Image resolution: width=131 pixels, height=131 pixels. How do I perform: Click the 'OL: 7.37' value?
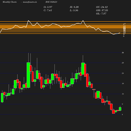pyautogui.click(x=101, y=14)
